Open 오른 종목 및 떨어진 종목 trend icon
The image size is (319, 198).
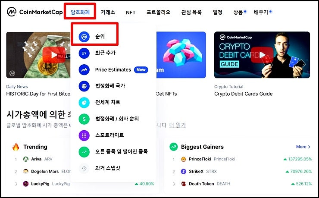(84, 152)
